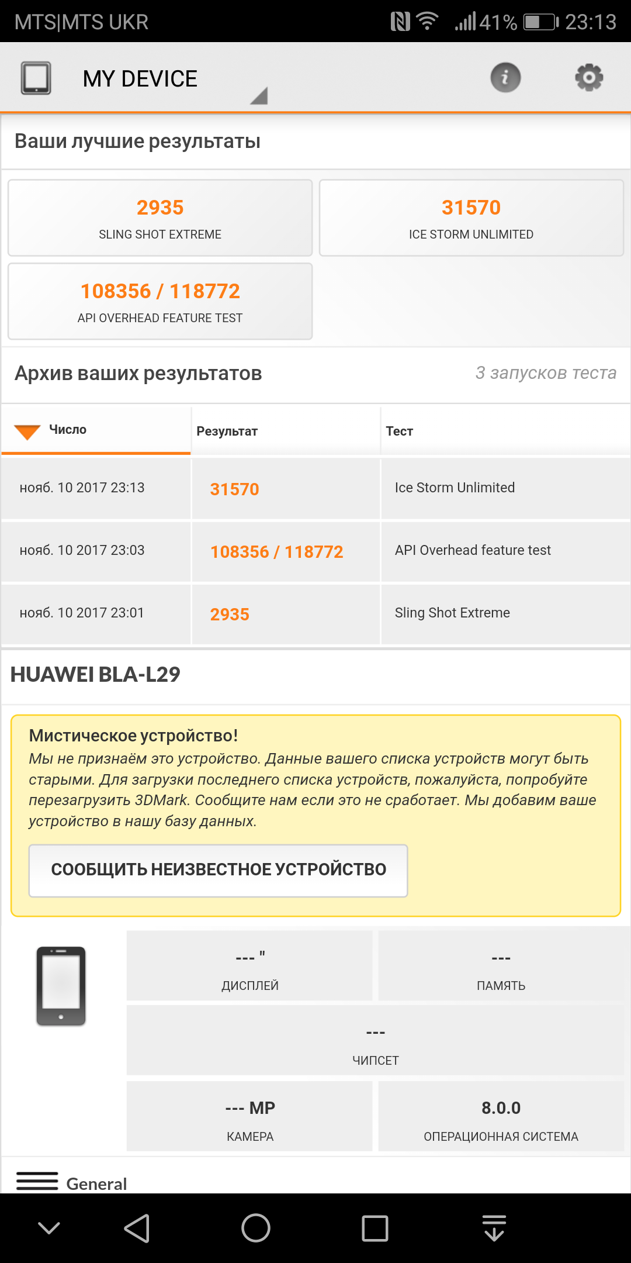Tap the Операционная система 8.0.0 tile
631x1263 pixels.
(501, 1116)
